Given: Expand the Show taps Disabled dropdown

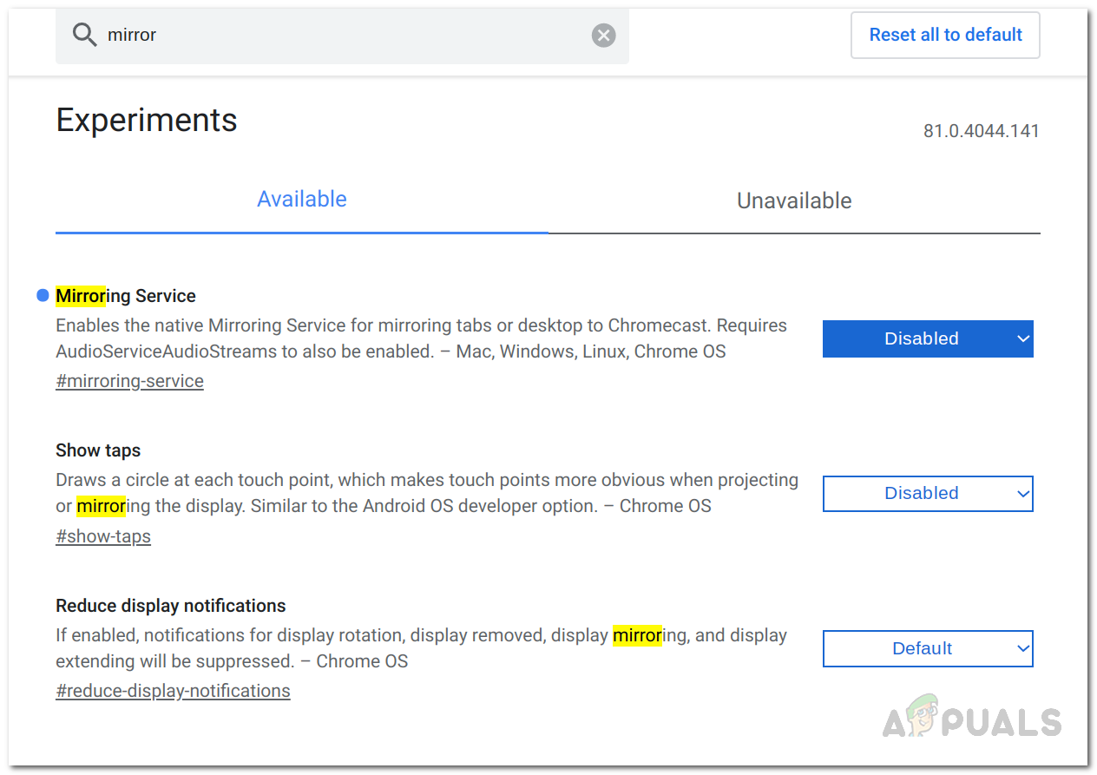Looking at the screenshot, I should click(x=928, y=494).
